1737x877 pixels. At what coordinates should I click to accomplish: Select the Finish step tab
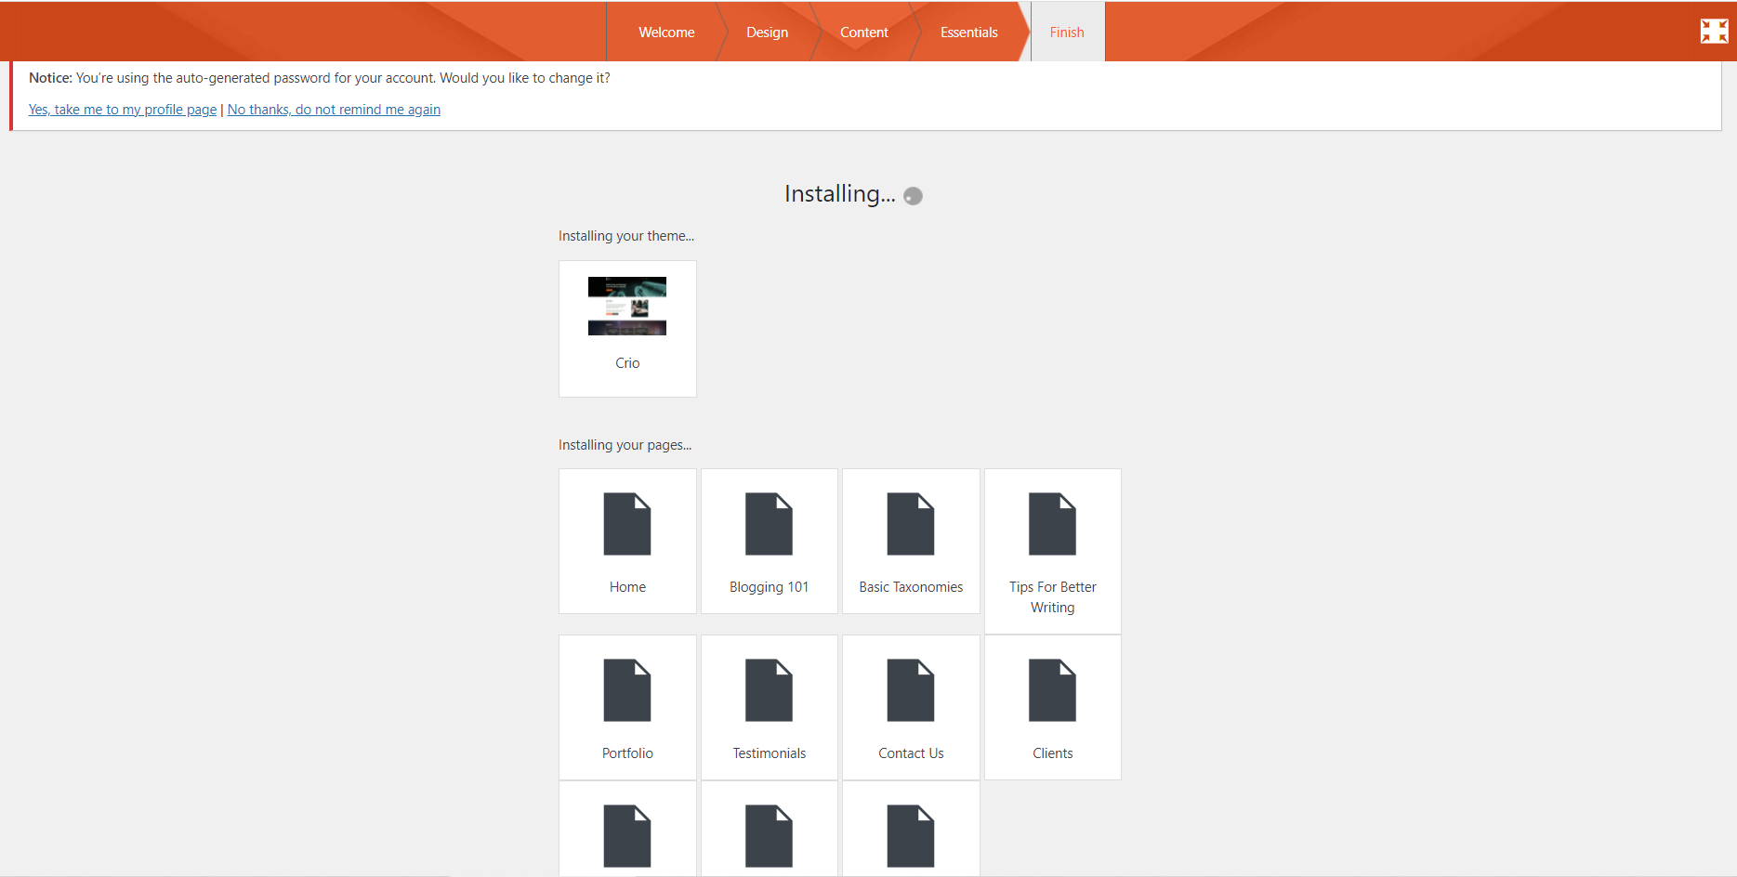point(1067,32)
